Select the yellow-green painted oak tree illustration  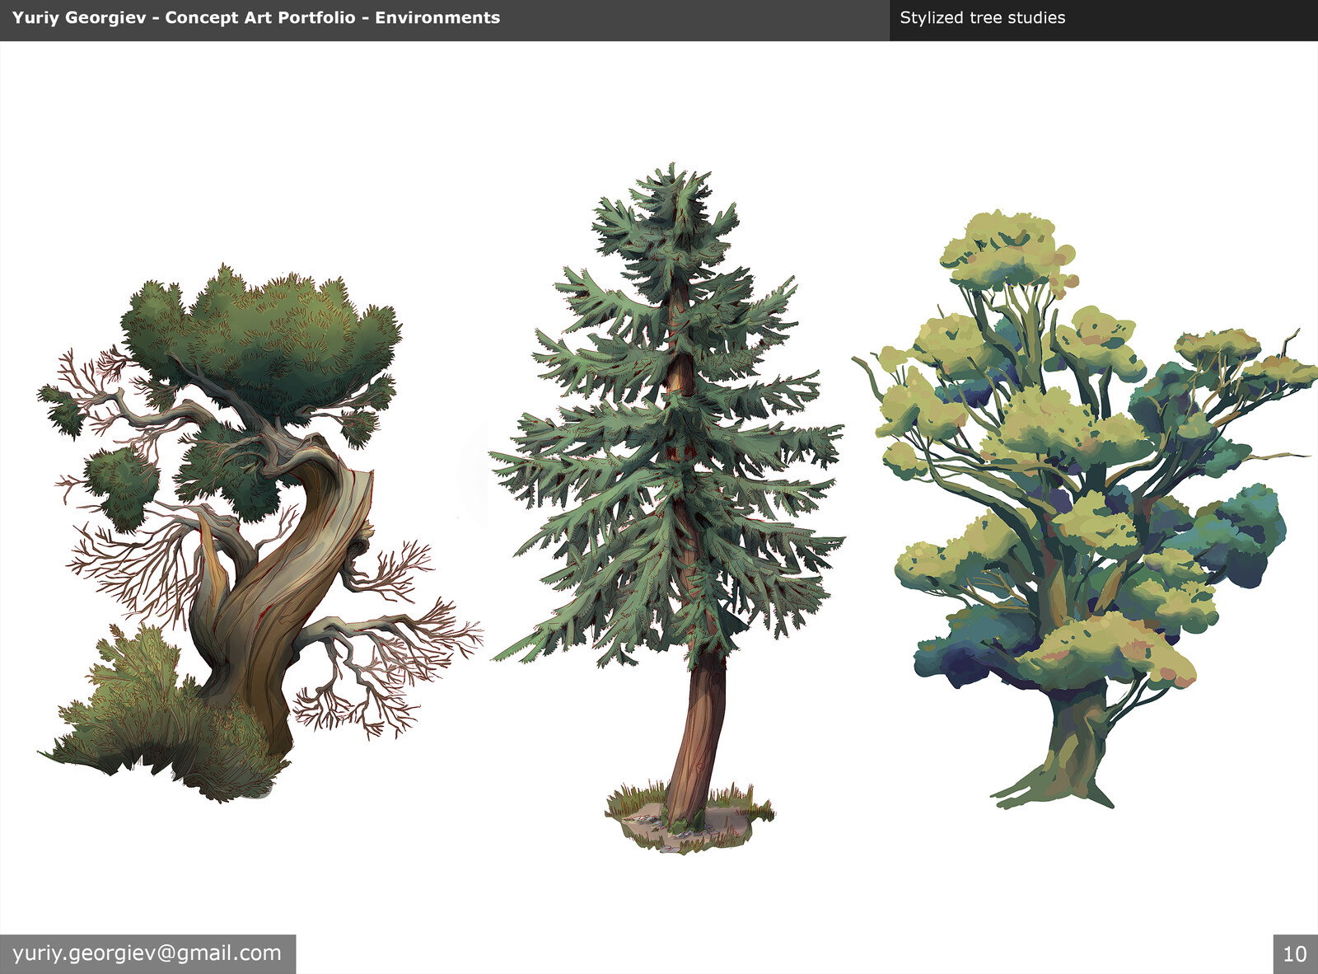(x=1083, y=509)
